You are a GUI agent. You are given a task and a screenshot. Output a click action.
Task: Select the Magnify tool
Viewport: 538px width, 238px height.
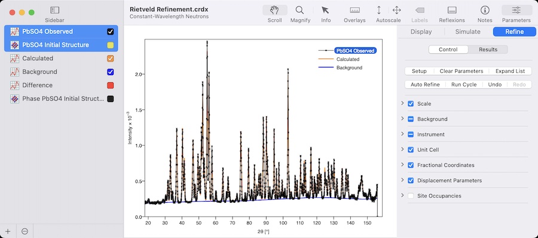299,10
